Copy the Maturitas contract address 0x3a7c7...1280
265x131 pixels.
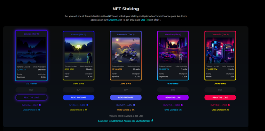(182, 105)
